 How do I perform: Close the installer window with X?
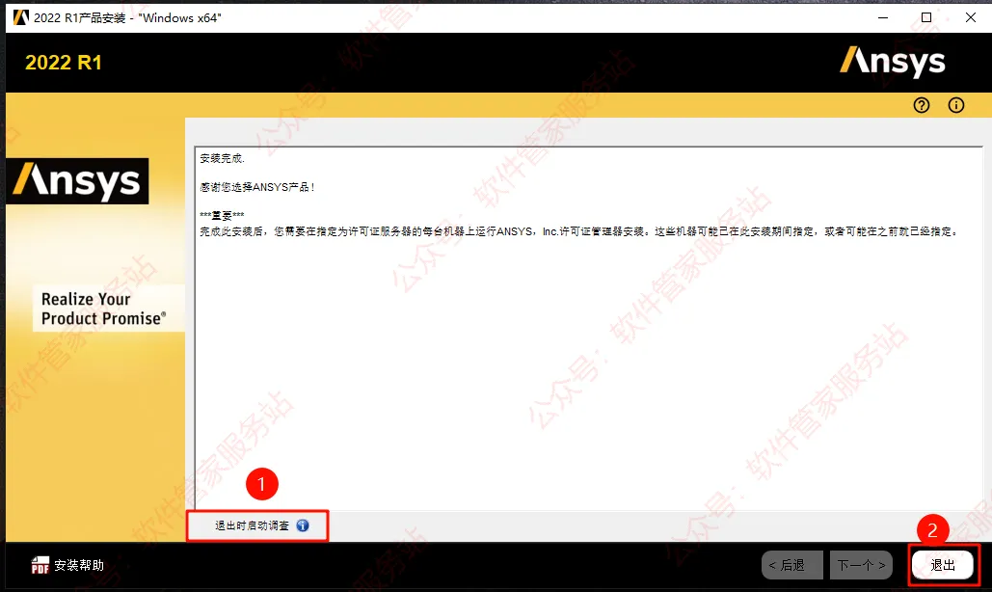point(971,17)
